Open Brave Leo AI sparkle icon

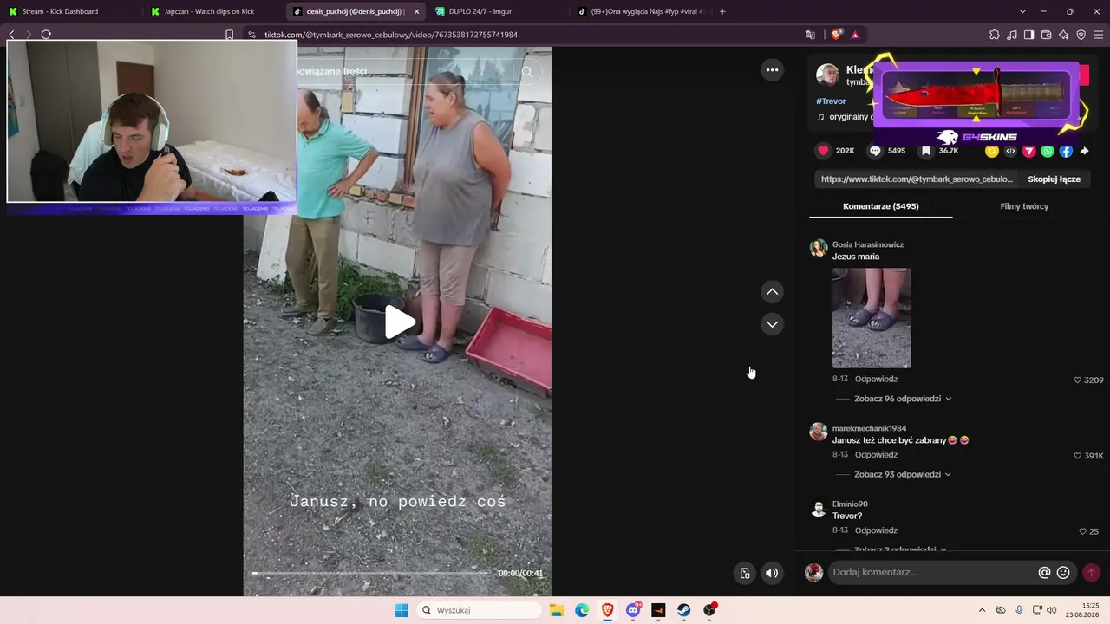pyautogui.click(x=1064, y=35)
